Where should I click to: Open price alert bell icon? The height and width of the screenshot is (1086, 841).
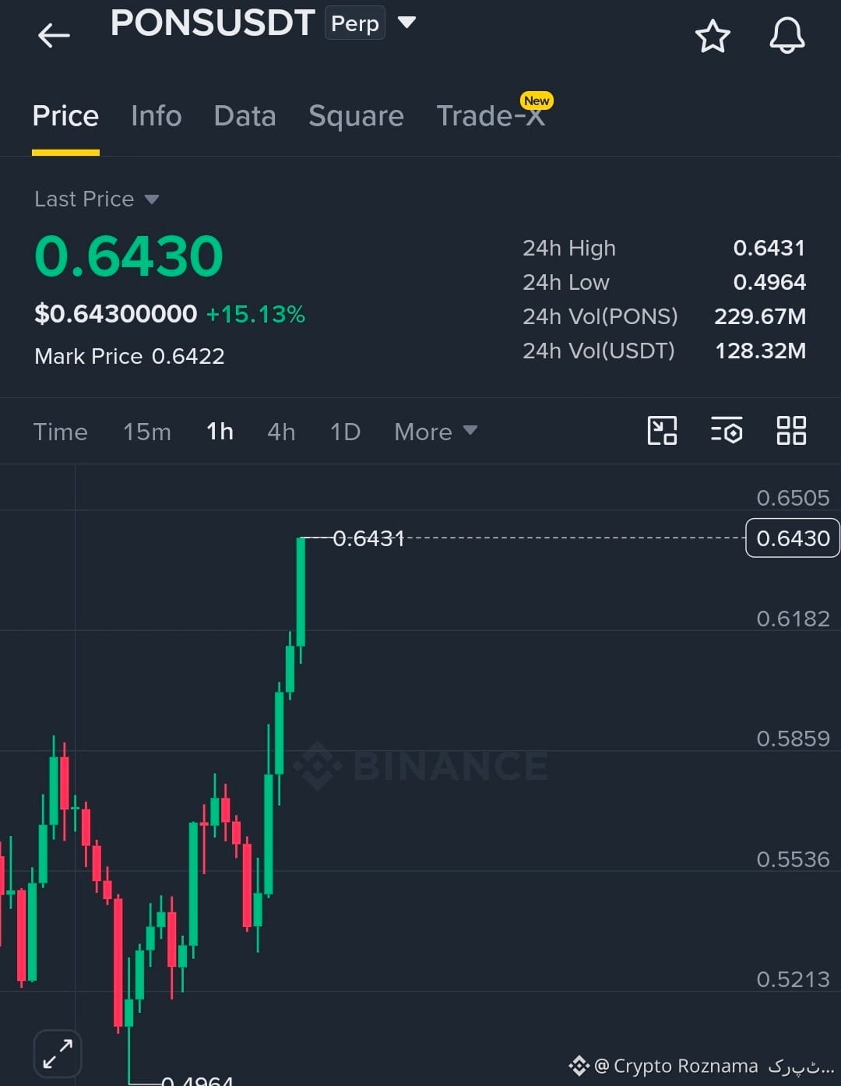786,35
